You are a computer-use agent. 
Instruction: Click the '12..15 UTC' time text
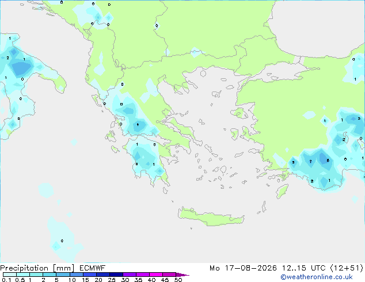click(303, 268)
